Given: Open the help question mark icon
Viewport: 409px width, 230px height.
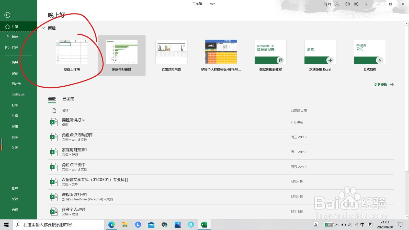Looking at the screenshot, I should click(x=366, y=4).
